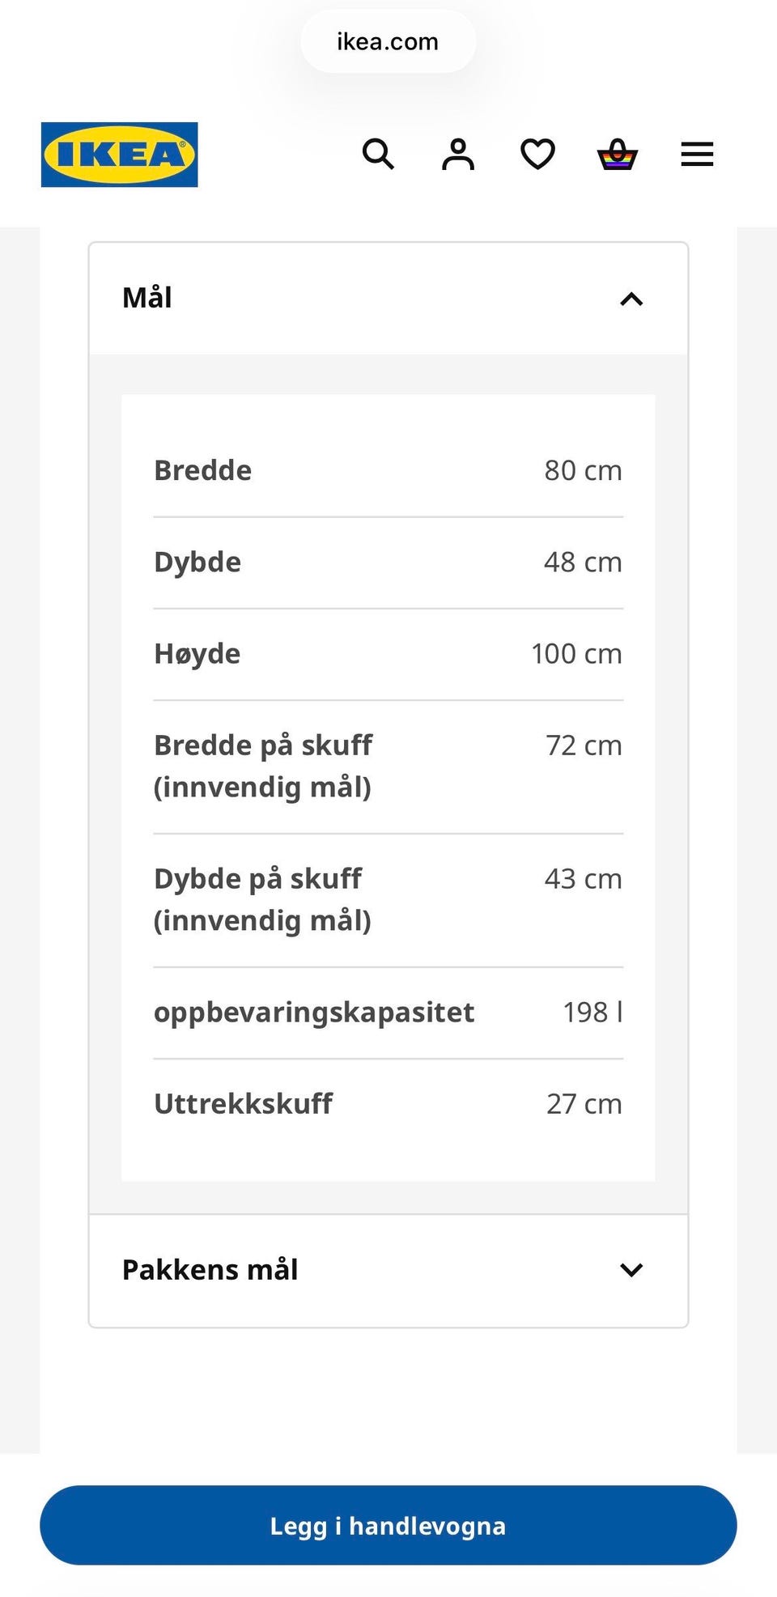
Task: Click the Dybde på skuff label
Action: coord(262,899)
